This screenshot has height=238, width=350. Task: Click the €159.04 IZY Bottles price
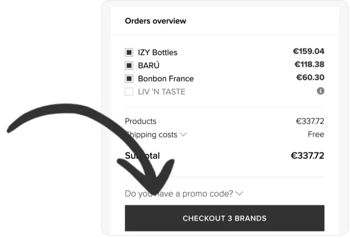click(x=308, y=51)
